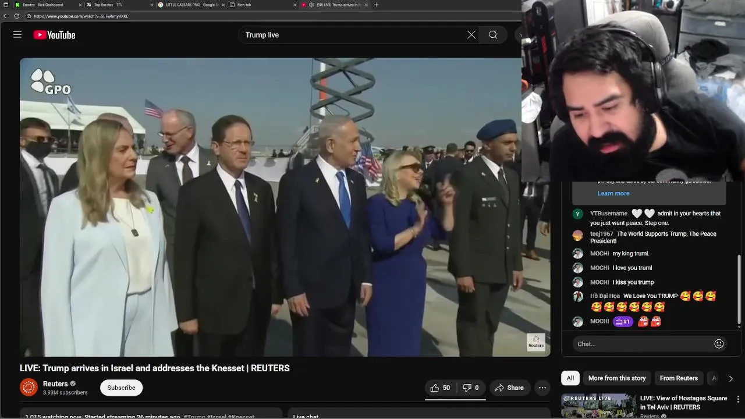The image size is (745, 419).
Task: Open LIVE View of Hostages Square video
Action: click(683, 402)
